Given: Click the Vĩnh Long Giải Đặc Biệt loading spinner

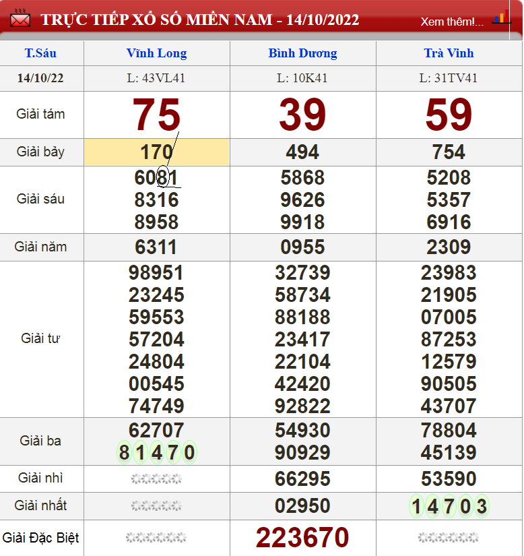Looking at the screenshot, I should coord(156,538).
